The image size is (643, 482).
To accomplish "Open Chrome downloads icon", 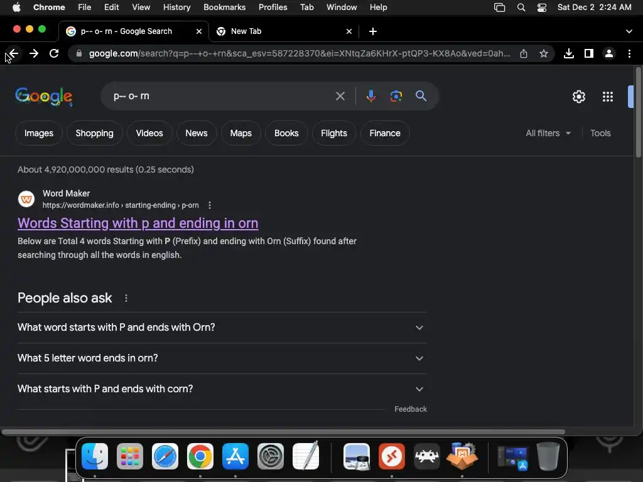I will 569,53.
